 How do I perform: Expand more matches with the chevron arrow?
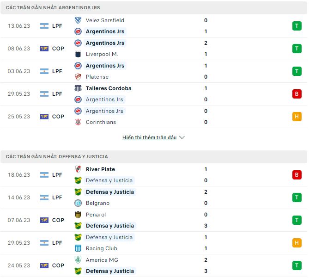pyautogui.click(x=182, y=137)
